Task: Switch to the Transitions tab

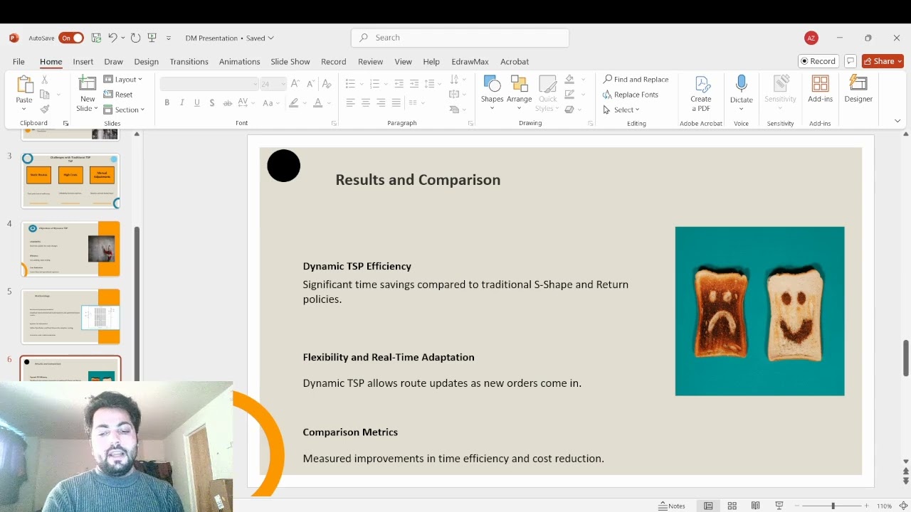Action: click(189, 62)
